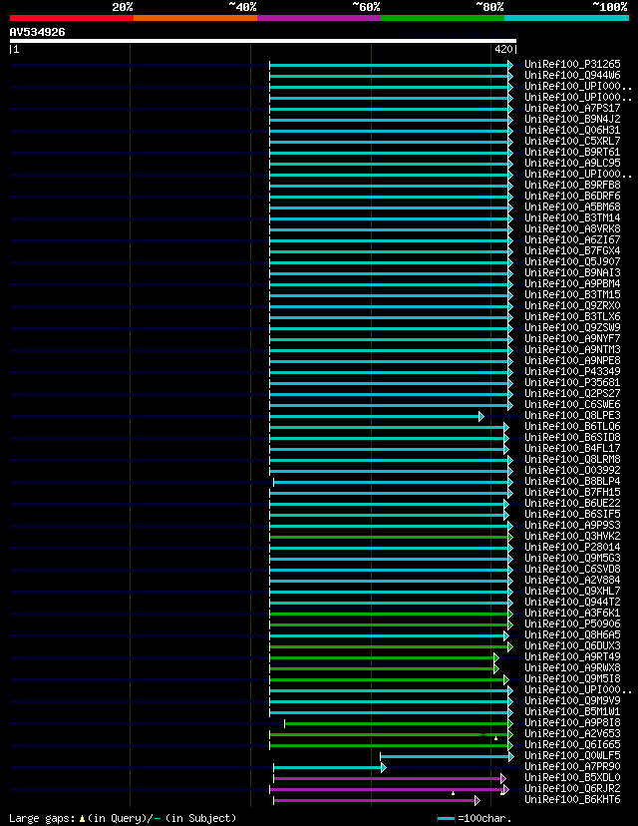Open UniRef100_C5XRL7 entry
The image size is (638, 826).
pos(572,142)
